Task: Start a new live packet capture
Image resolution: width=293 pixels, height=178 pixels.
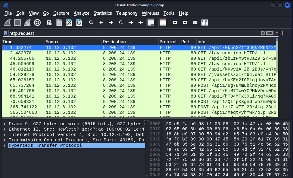Action: tap(8, 23)
